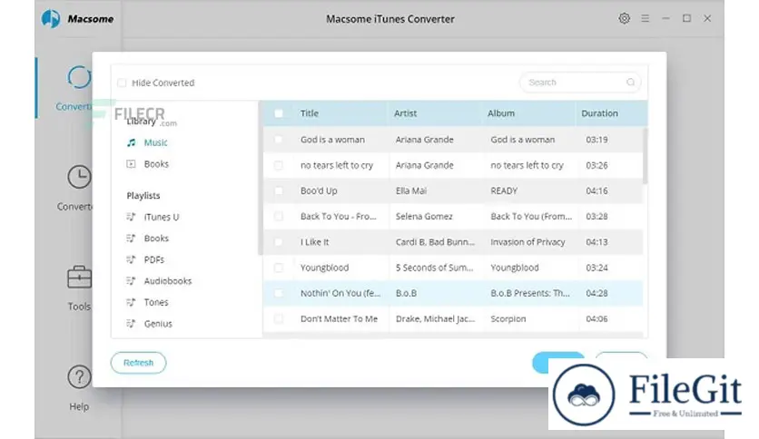Check the Boo'd Up row checkbox

(279, 190)
